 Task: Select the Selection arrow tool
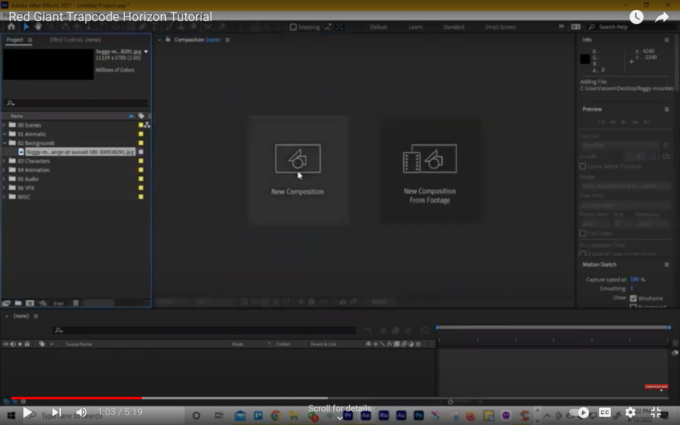point(26,27)
